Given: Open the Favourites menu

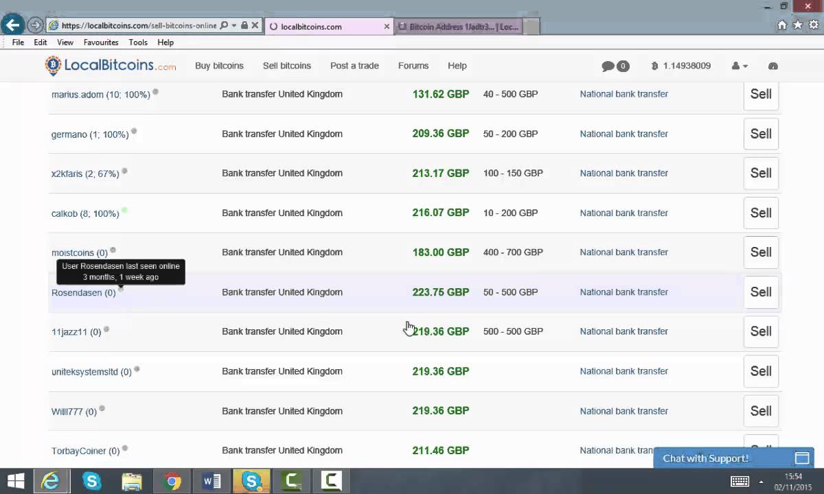Looking at the screenshot, I should [101, 43].
